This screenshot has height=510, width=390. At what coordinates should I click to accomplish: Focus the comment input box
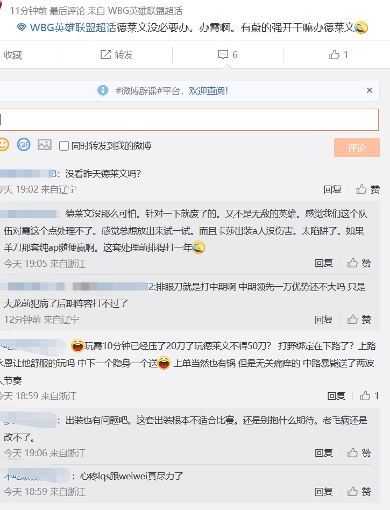189,119
